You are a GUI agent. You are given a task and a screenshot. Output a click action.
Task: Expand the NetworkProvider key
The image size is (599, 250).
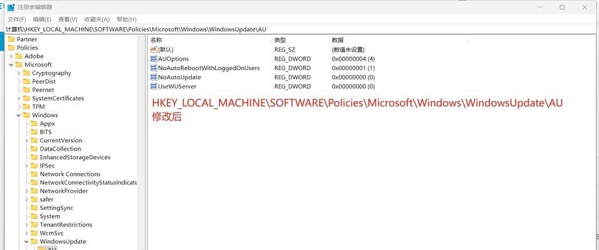(x=26, y=191)
